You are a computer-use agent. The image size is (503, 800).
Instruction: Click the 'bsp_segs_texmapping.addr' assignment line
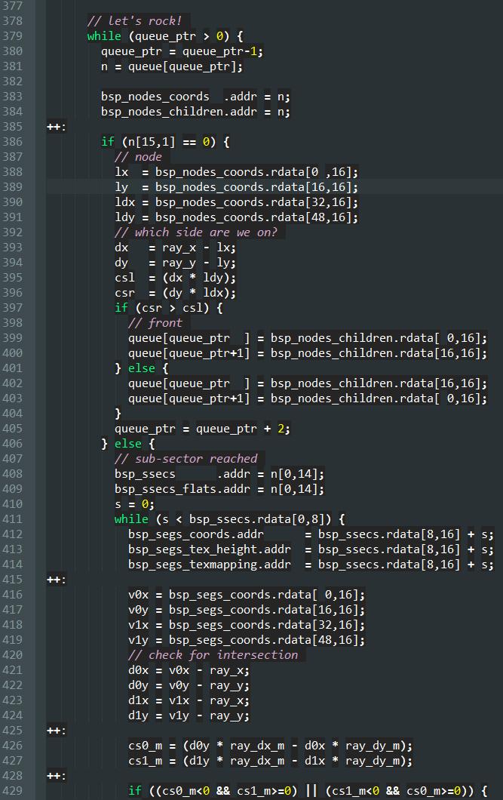pyautogui.click(x=311, y=565)
